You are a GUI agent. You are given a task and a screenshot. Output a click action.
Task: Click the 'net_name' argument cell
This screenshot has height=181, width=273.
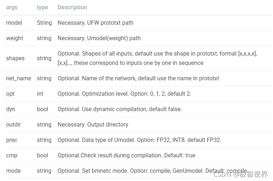click(19, 78)
